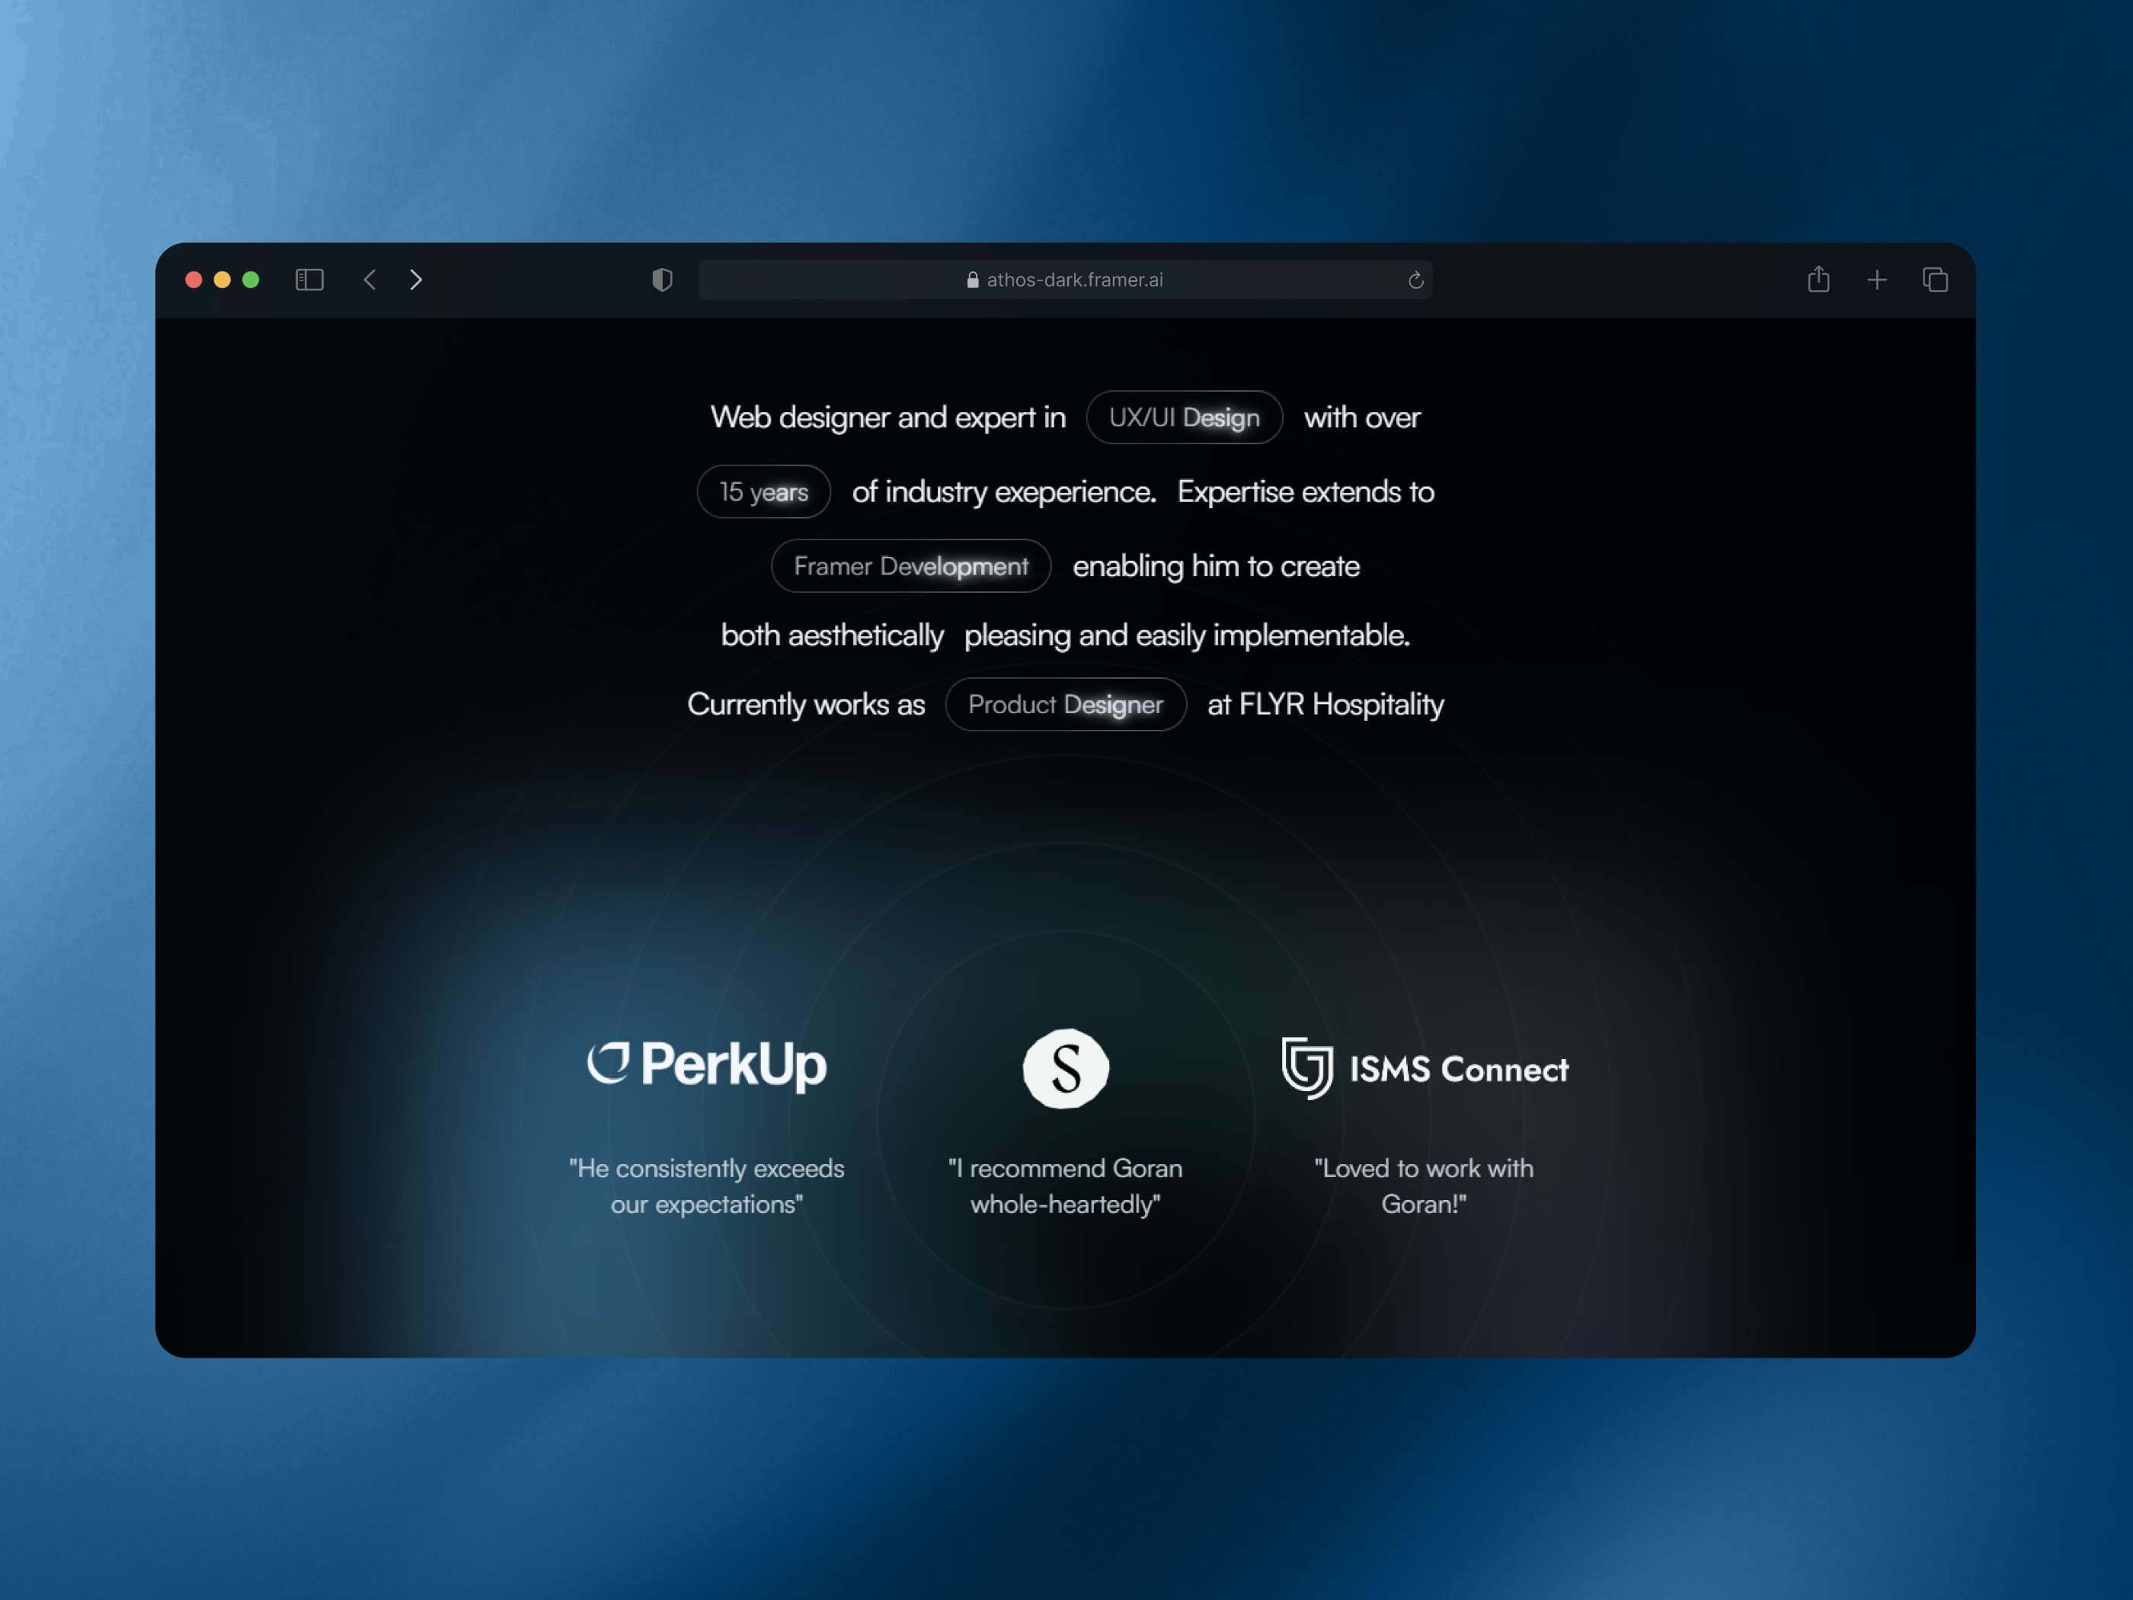Viewport: 2133px width, 1600px height.
Task: Click the browser share/export icon
Action: pyautogui.click(x=1818, y=279)
